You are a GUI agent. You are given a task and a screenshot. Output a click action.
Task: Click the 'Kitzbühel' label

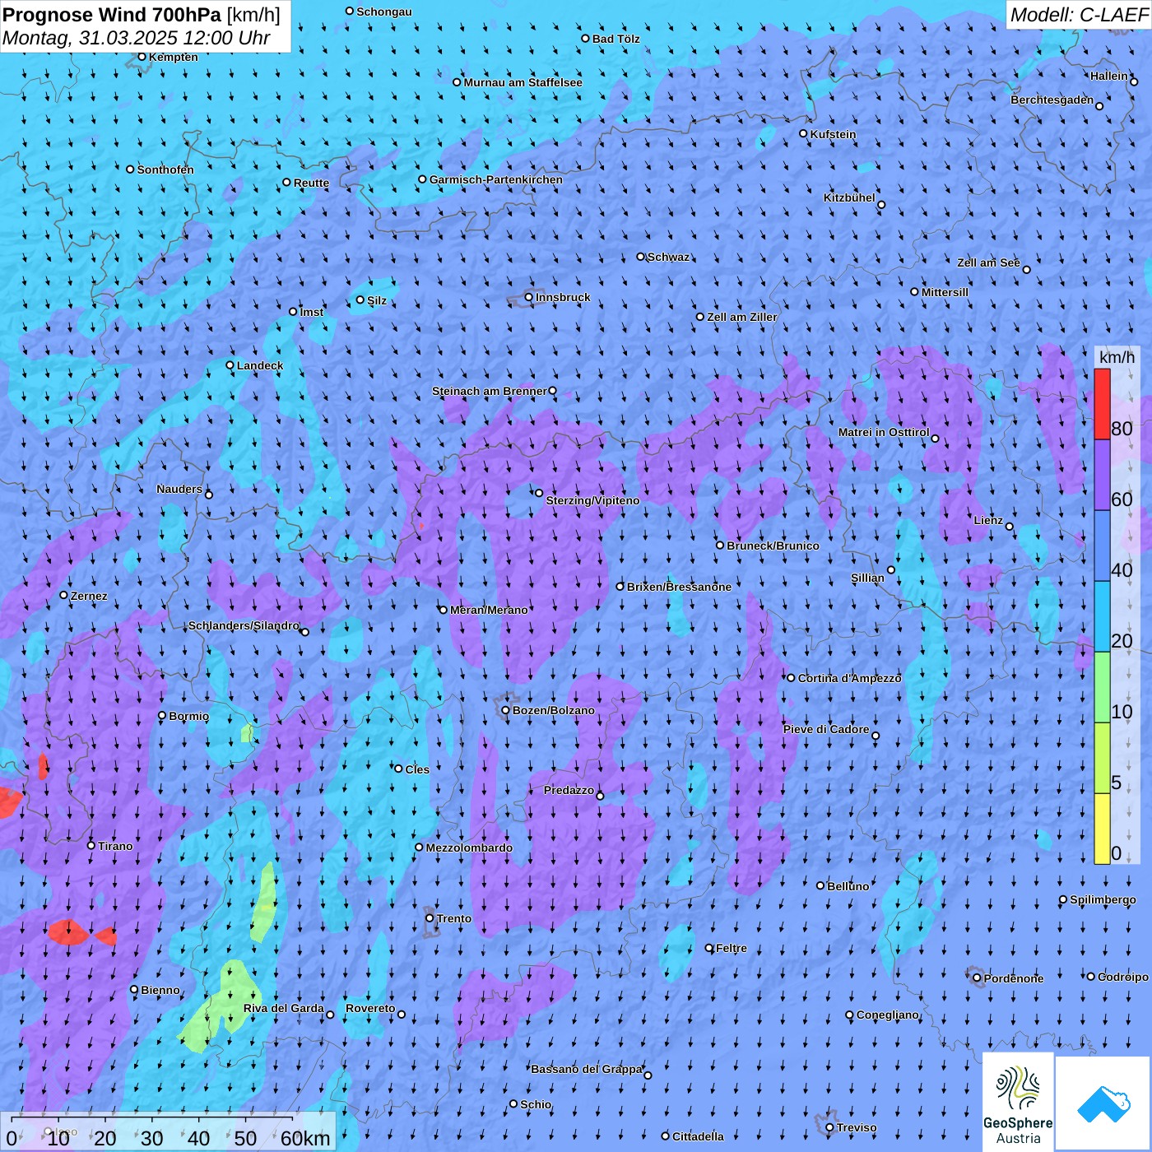tap(849, 197)
